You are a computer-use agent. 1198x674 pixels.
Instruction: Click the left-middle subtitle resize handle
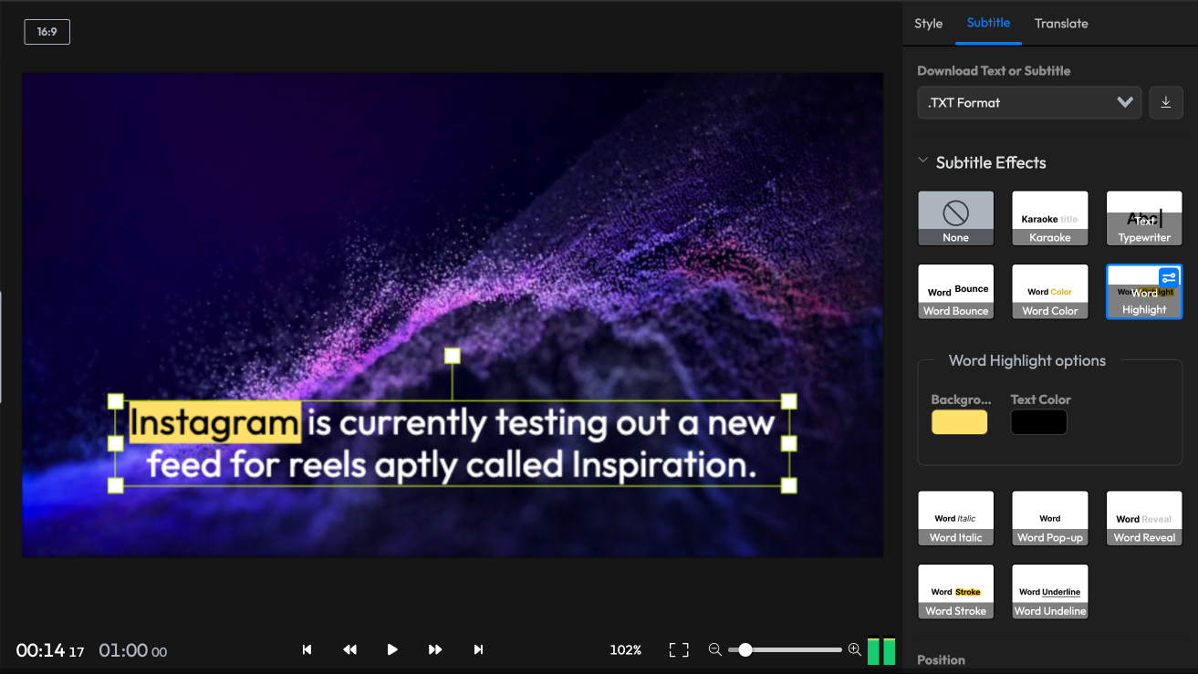[116, 443]
